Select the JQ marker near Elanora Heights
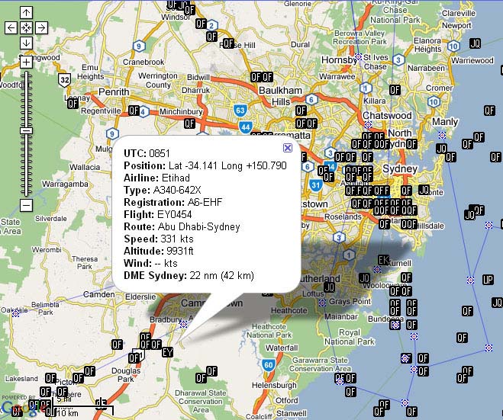This screenshot has width=503, height=420. (x=475, y=43)
